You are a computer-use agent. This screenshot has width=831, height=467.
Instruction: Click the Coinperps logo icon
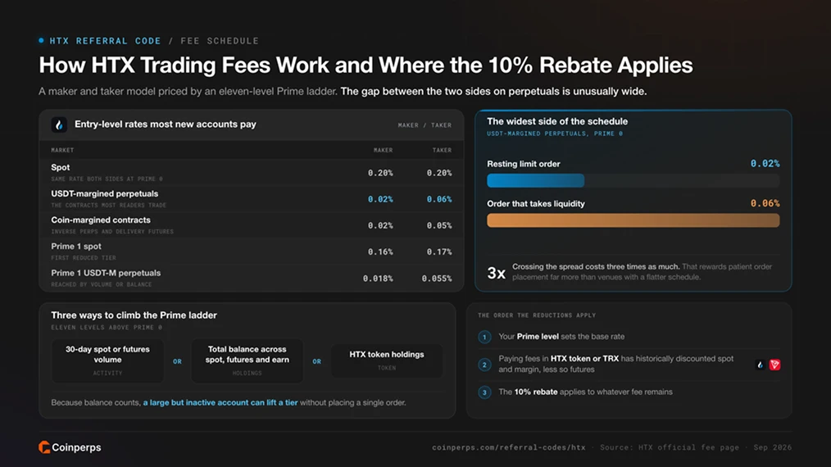(44, 447)
